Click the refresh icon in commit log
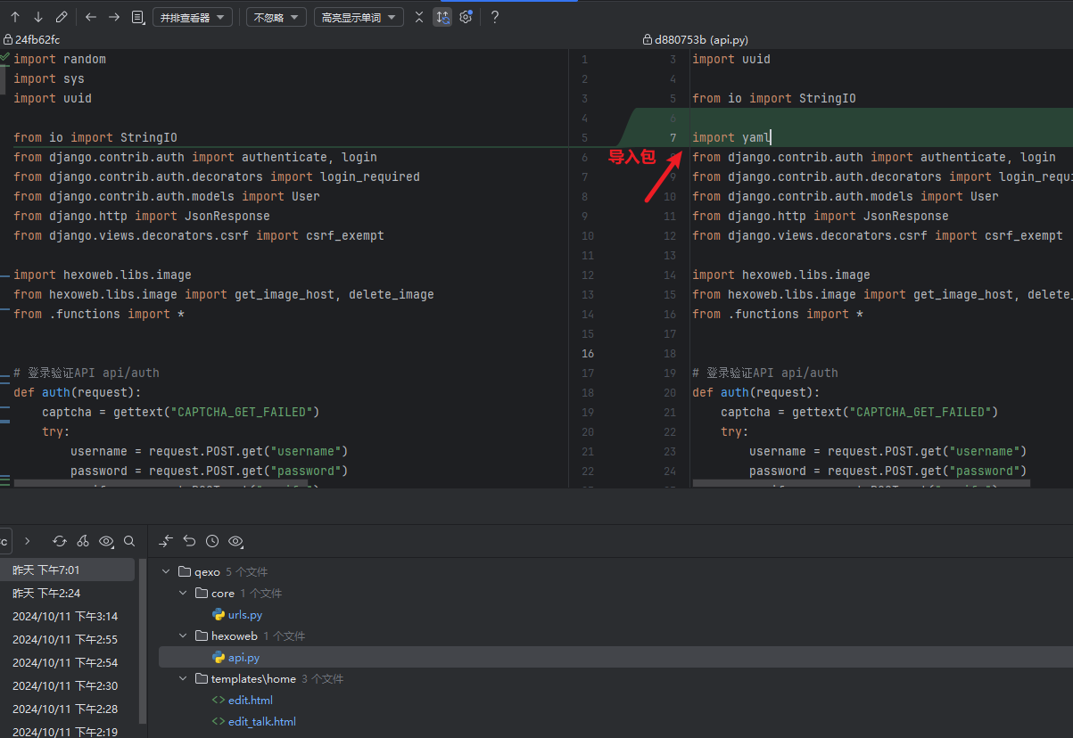This screenshot has height=738, width=1073. pyautogui.click(x=60, y=541)
